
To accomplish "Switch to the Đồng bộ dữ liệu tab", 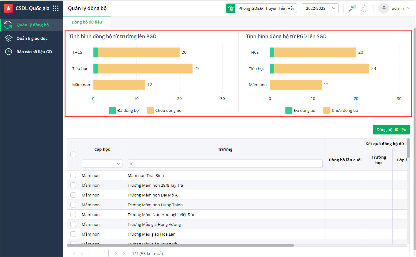I will pyautogui.click(x=87, y=22).
